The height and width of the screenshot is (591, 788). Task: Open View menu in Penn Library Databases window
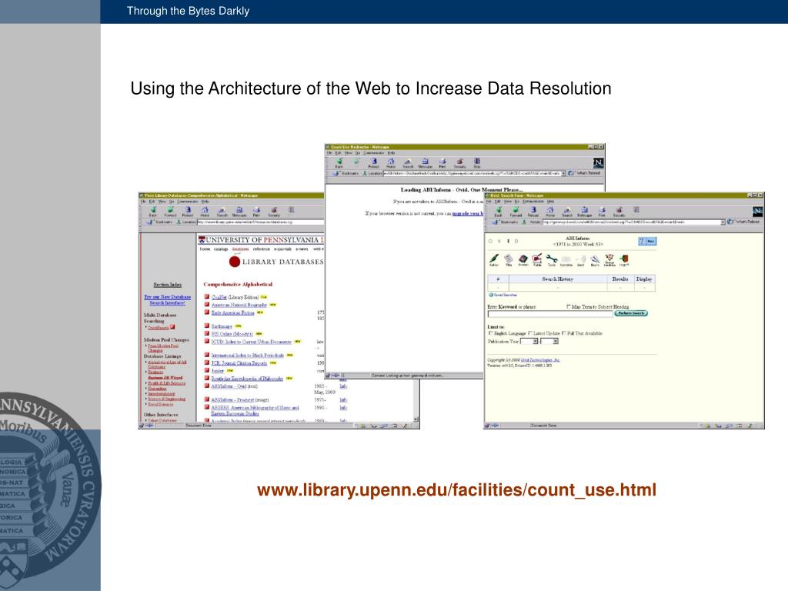pos(162,201)
